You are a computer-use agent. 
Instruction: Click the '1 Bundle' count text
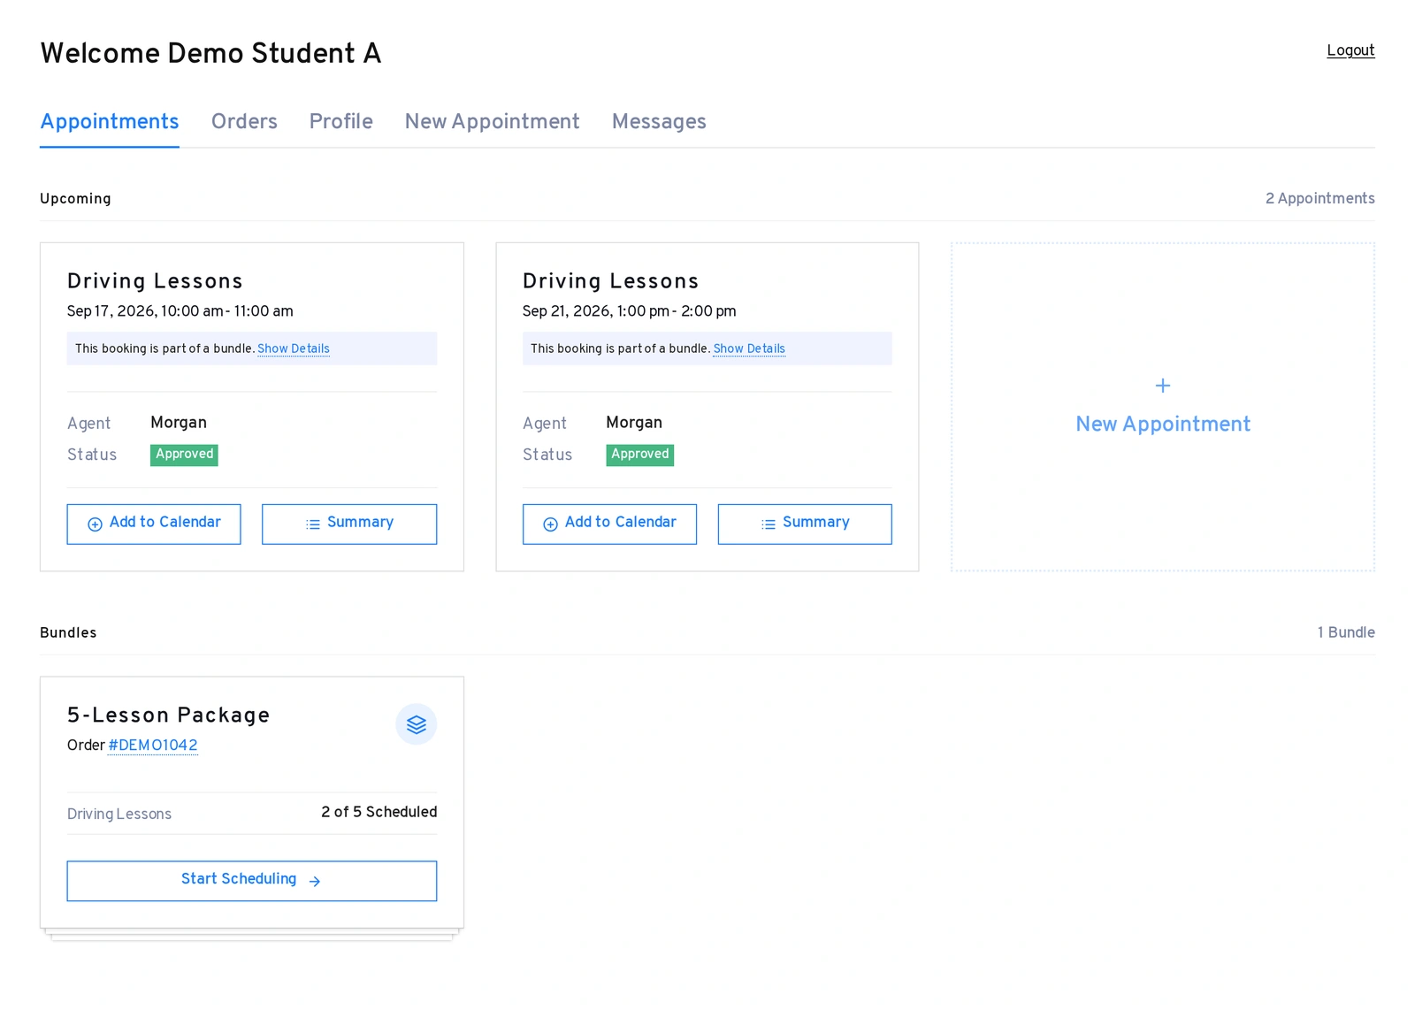pyautogui.click(x=1346, y=632)
